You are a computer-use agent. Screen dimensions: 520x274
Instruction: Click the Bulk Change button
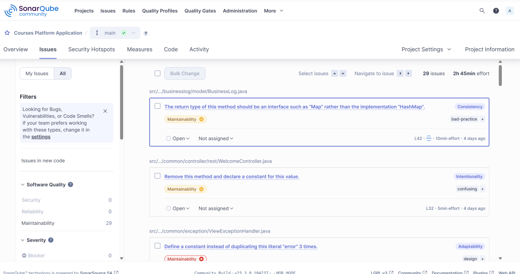184,73
